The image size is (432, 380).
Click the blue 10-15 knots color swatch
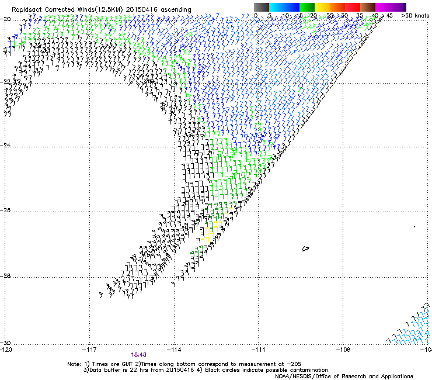pyautogui.click(x=292, y=7)
